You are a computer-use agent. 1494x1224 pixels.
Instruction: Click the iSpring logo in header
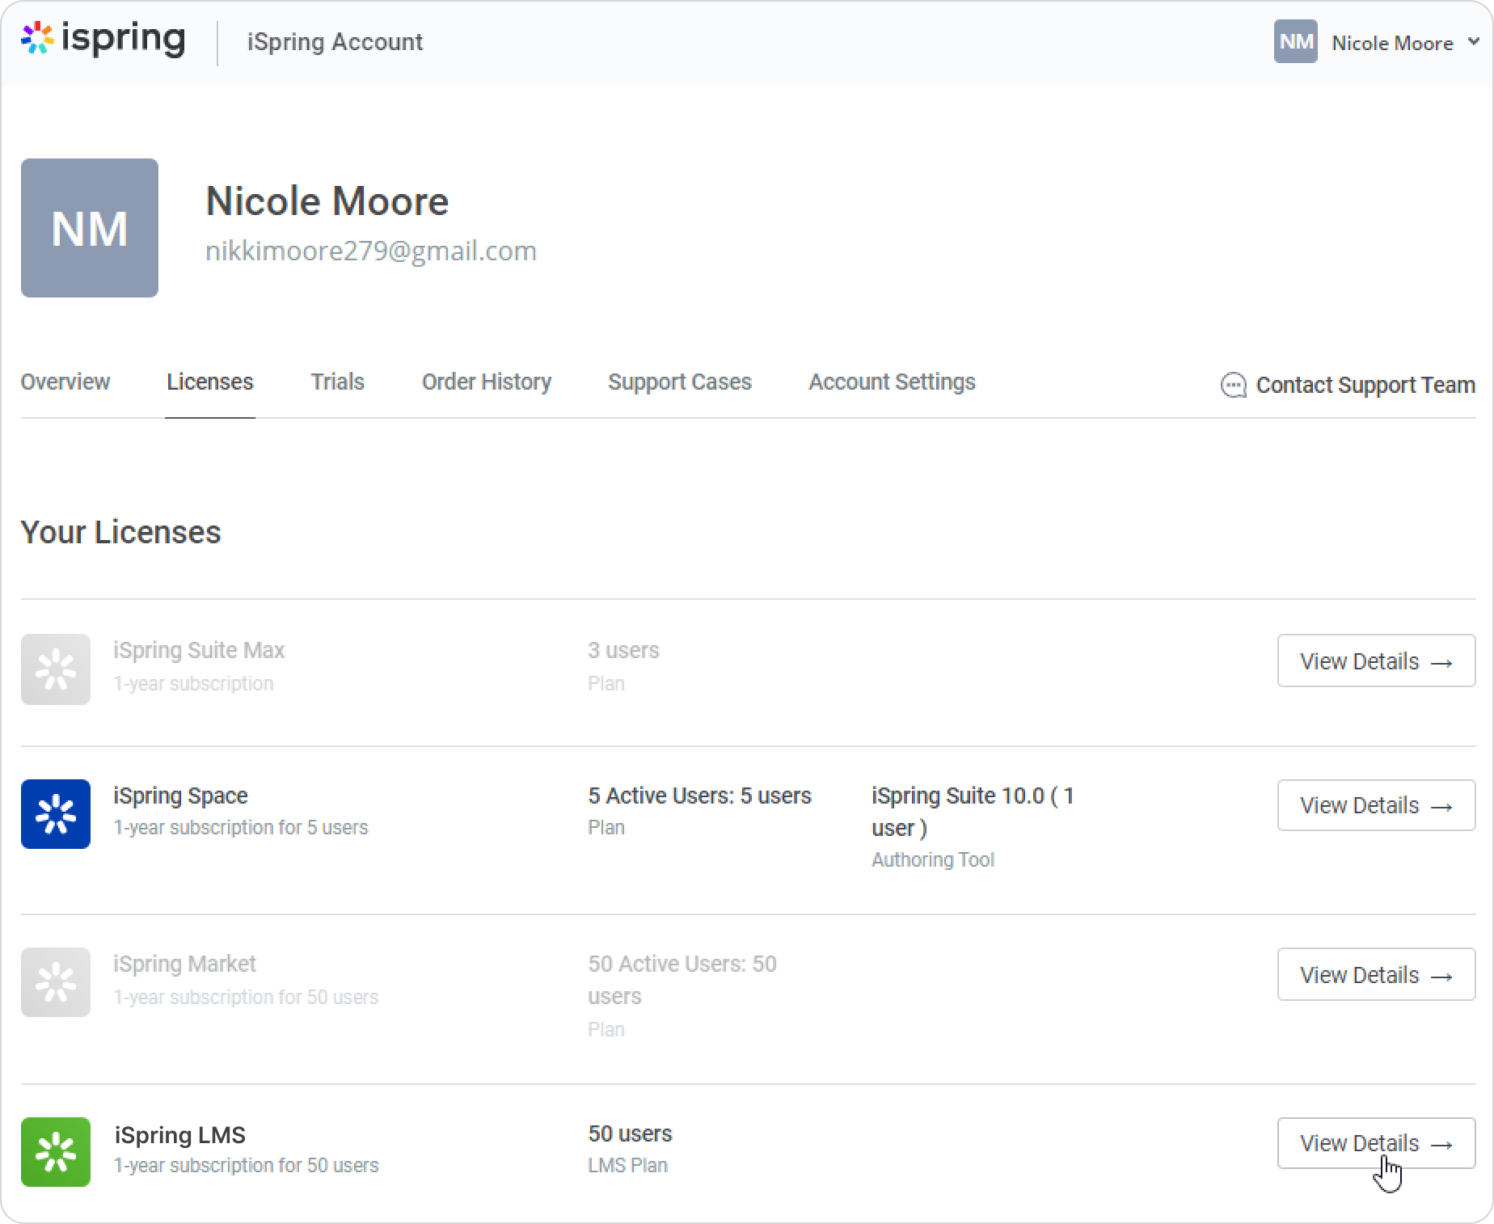tap(103, 40)
